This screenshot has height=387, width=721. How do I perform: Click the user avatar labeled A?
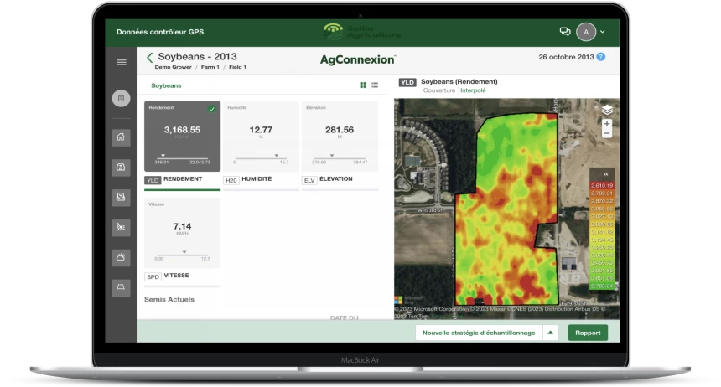[586, 32]
